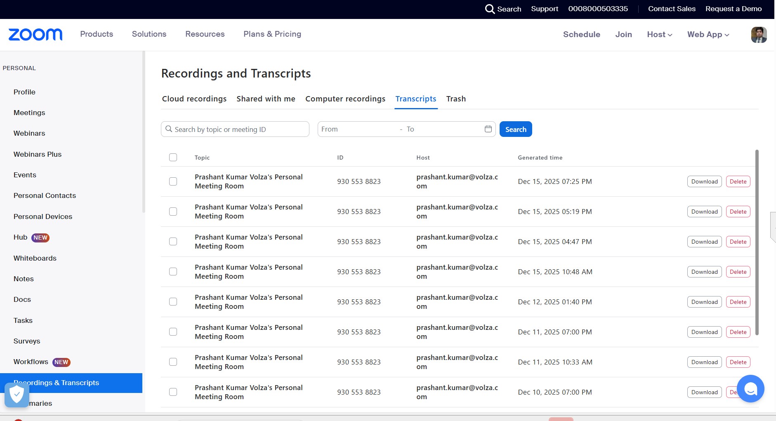Image resolution: width=776 pixels, height=421 pixels.
Task: Click the 0008000503335 phone number
Action: pyautogui.click(x=598, y=9)
